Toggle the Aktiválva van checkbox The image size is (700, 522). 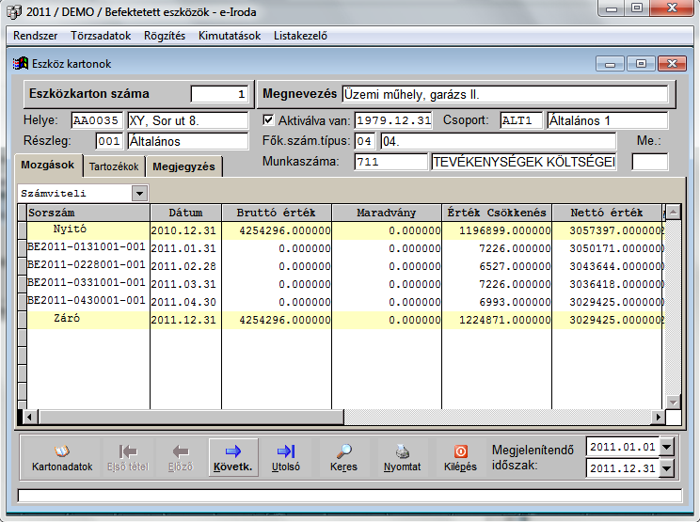(x=268, y=120)
